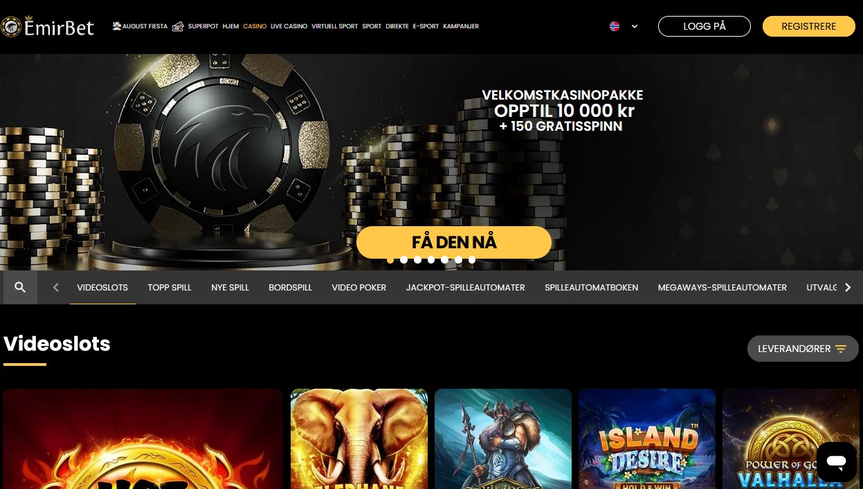Image resolution: width=863 pixels, height=489 pixels.
Task: Show more categories with the right arrow
Action: pyautogui.click(x=848, y=287)
